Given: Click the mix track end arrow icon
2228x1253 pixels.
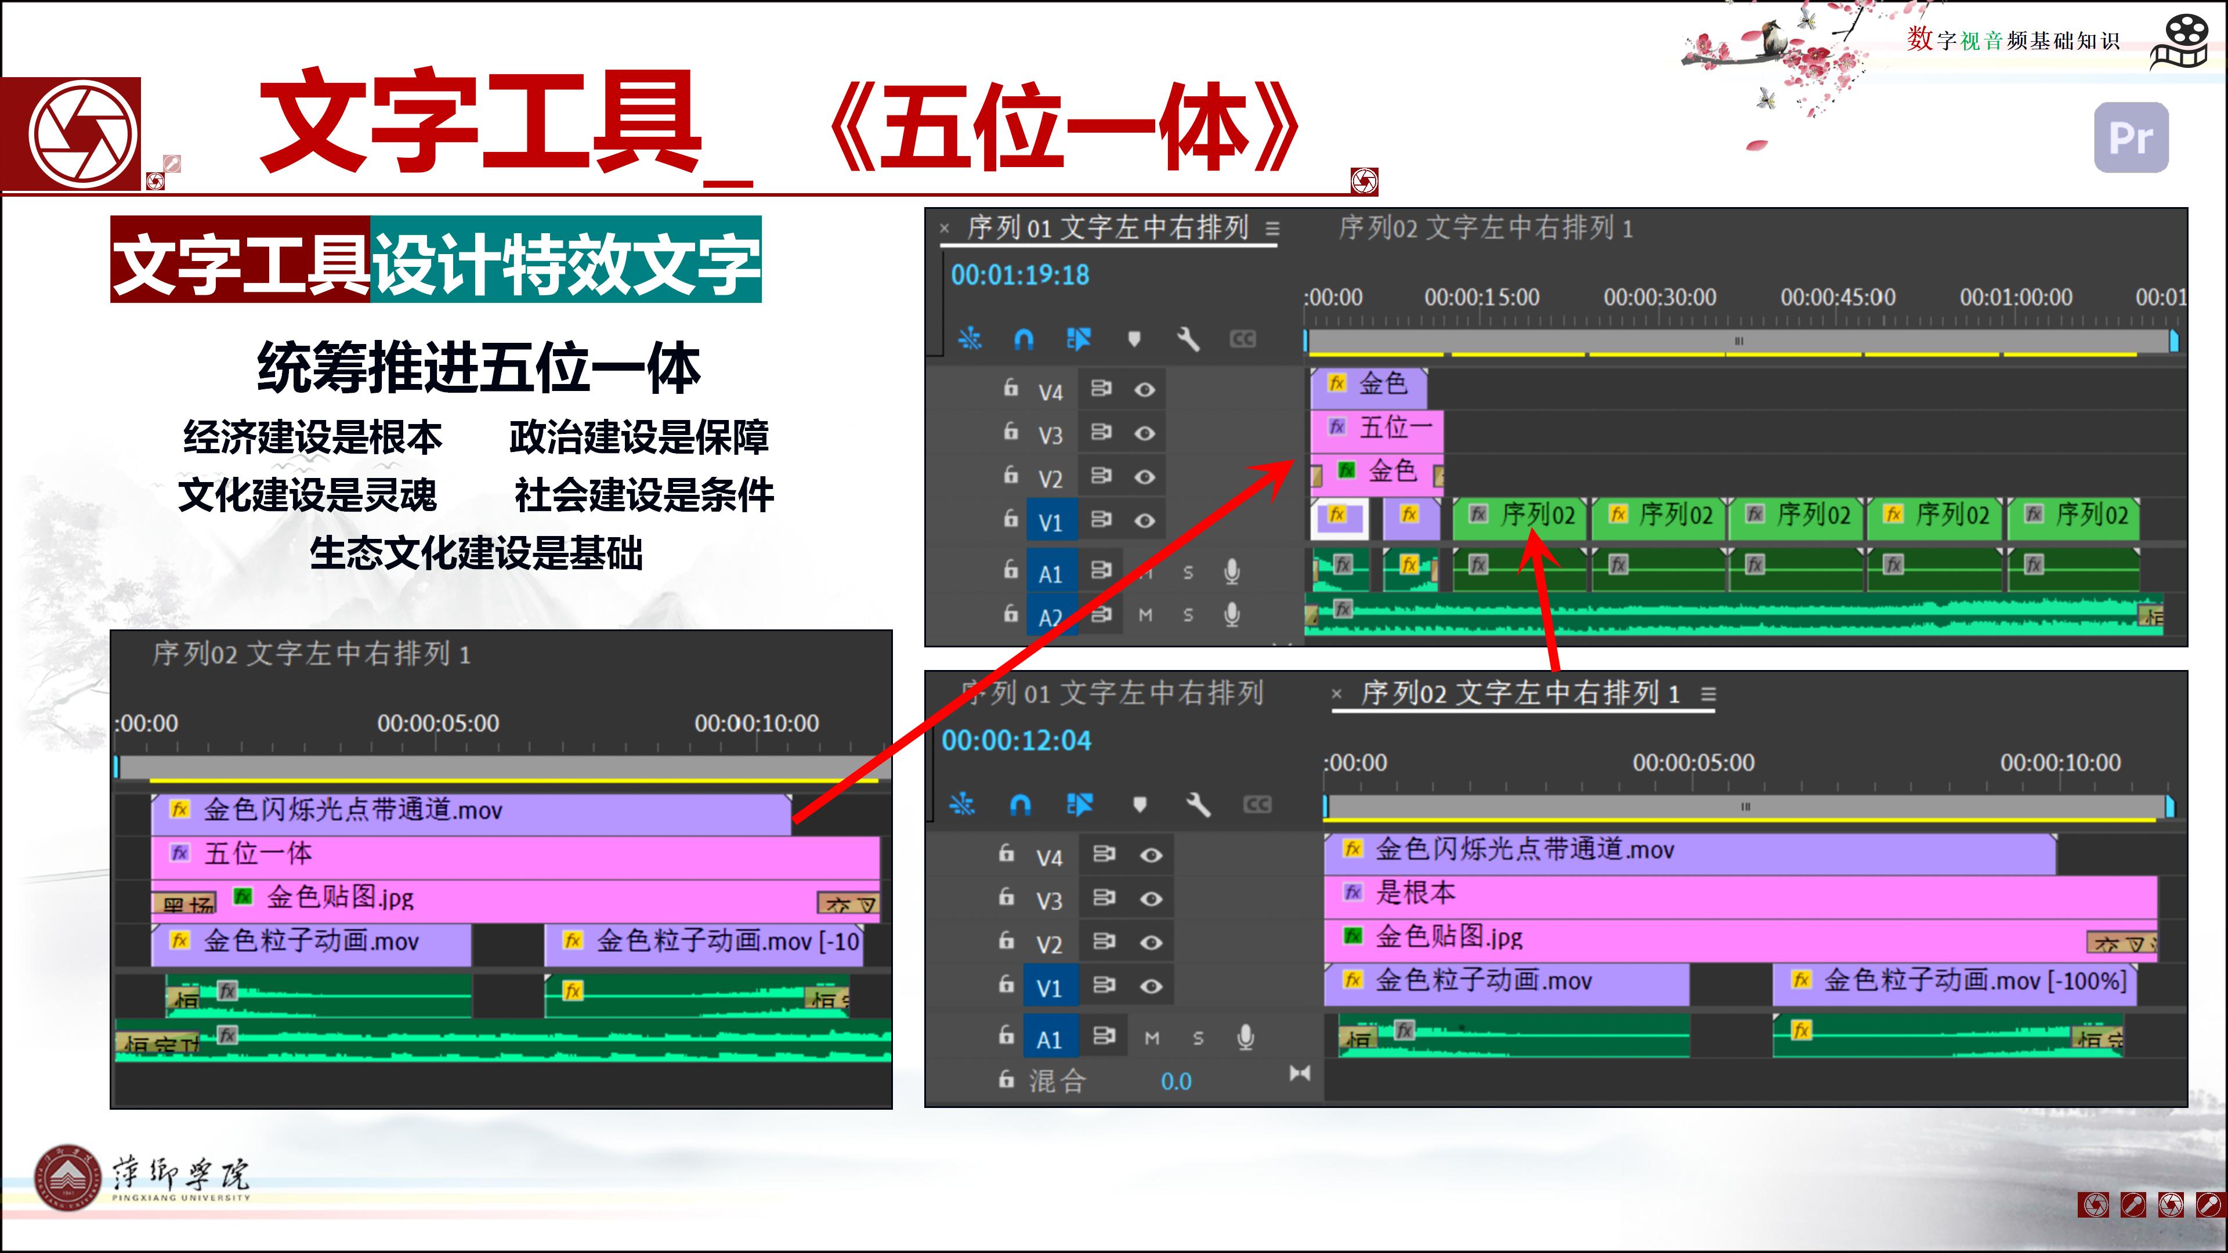Looking at the screenshot, I should click(x=1299, y=1073).
